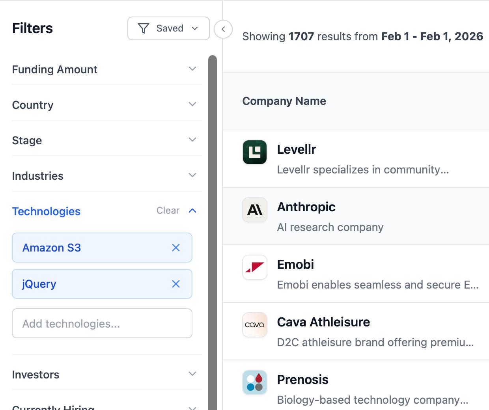Remove the jQuery technology filter
The image size is (489, 410).
point(176,284)
